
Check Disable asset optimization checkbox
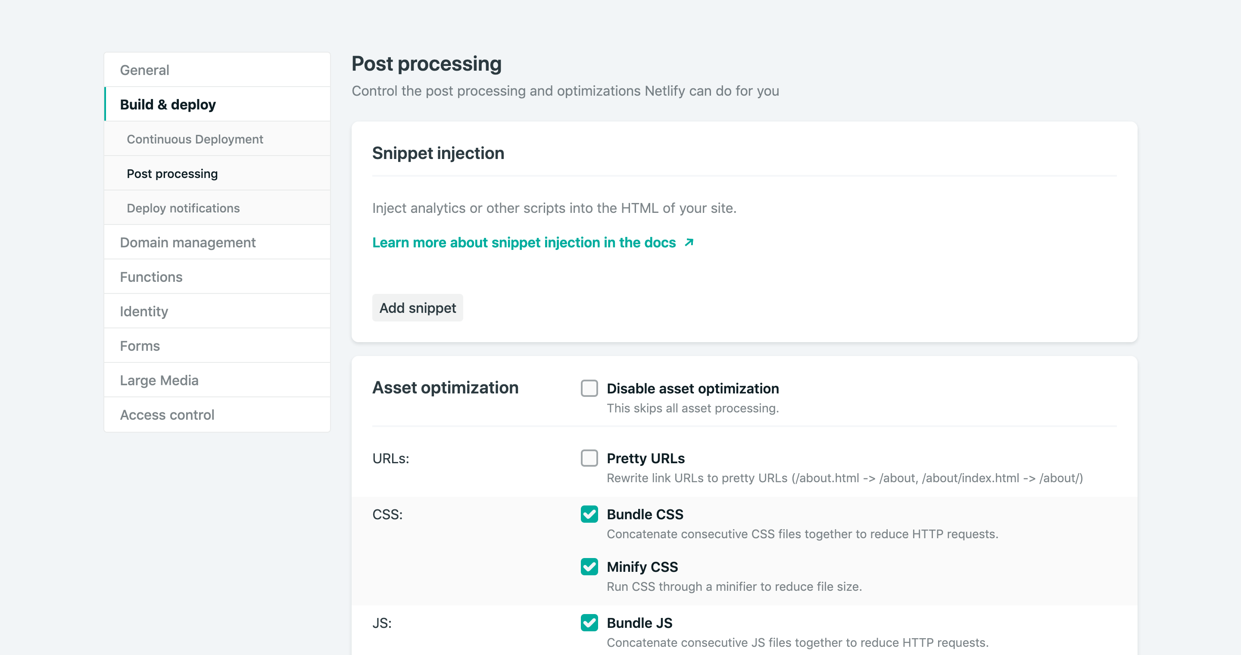589,388
